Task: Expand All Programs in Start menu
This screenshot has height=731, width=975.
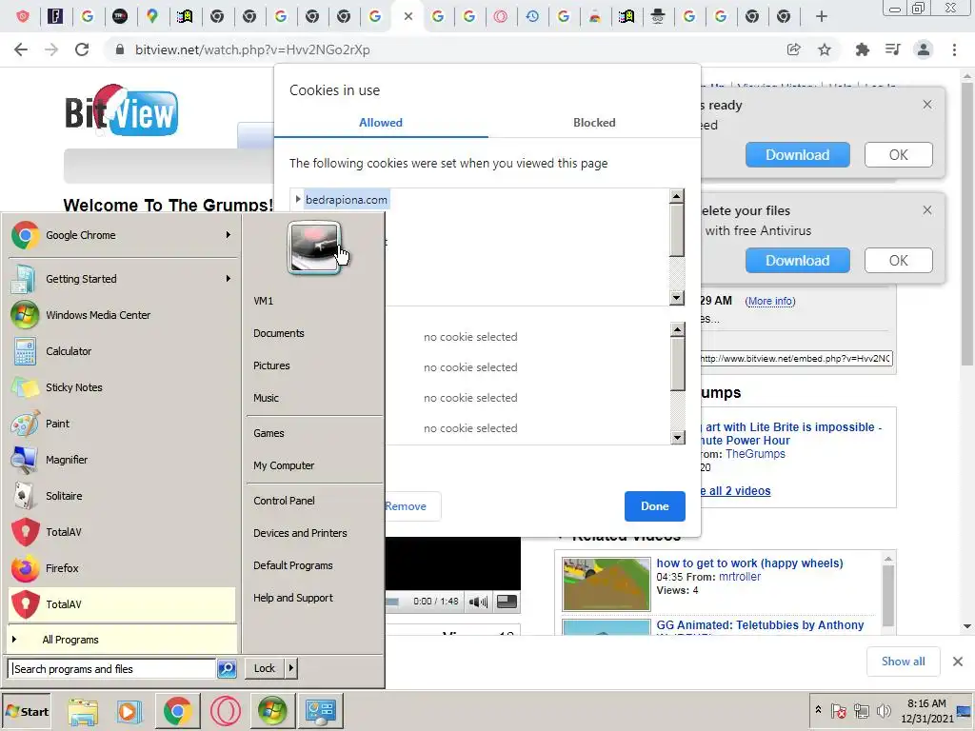Action: coord(122,640)
